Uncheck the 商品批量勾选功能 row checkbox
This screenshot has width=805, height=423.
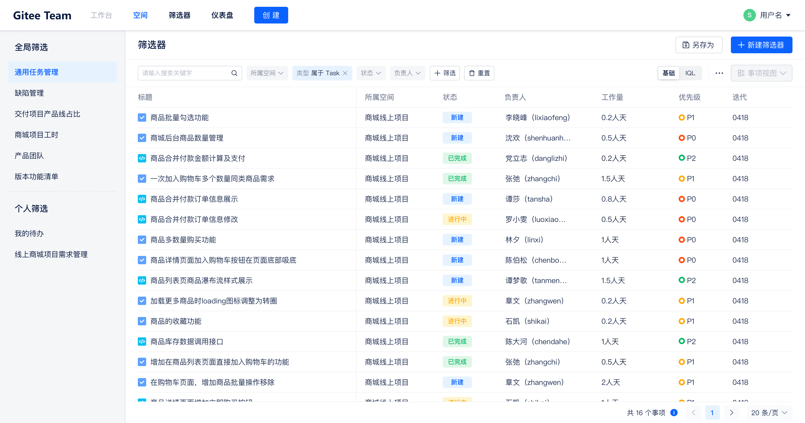[x=142, y=118]
